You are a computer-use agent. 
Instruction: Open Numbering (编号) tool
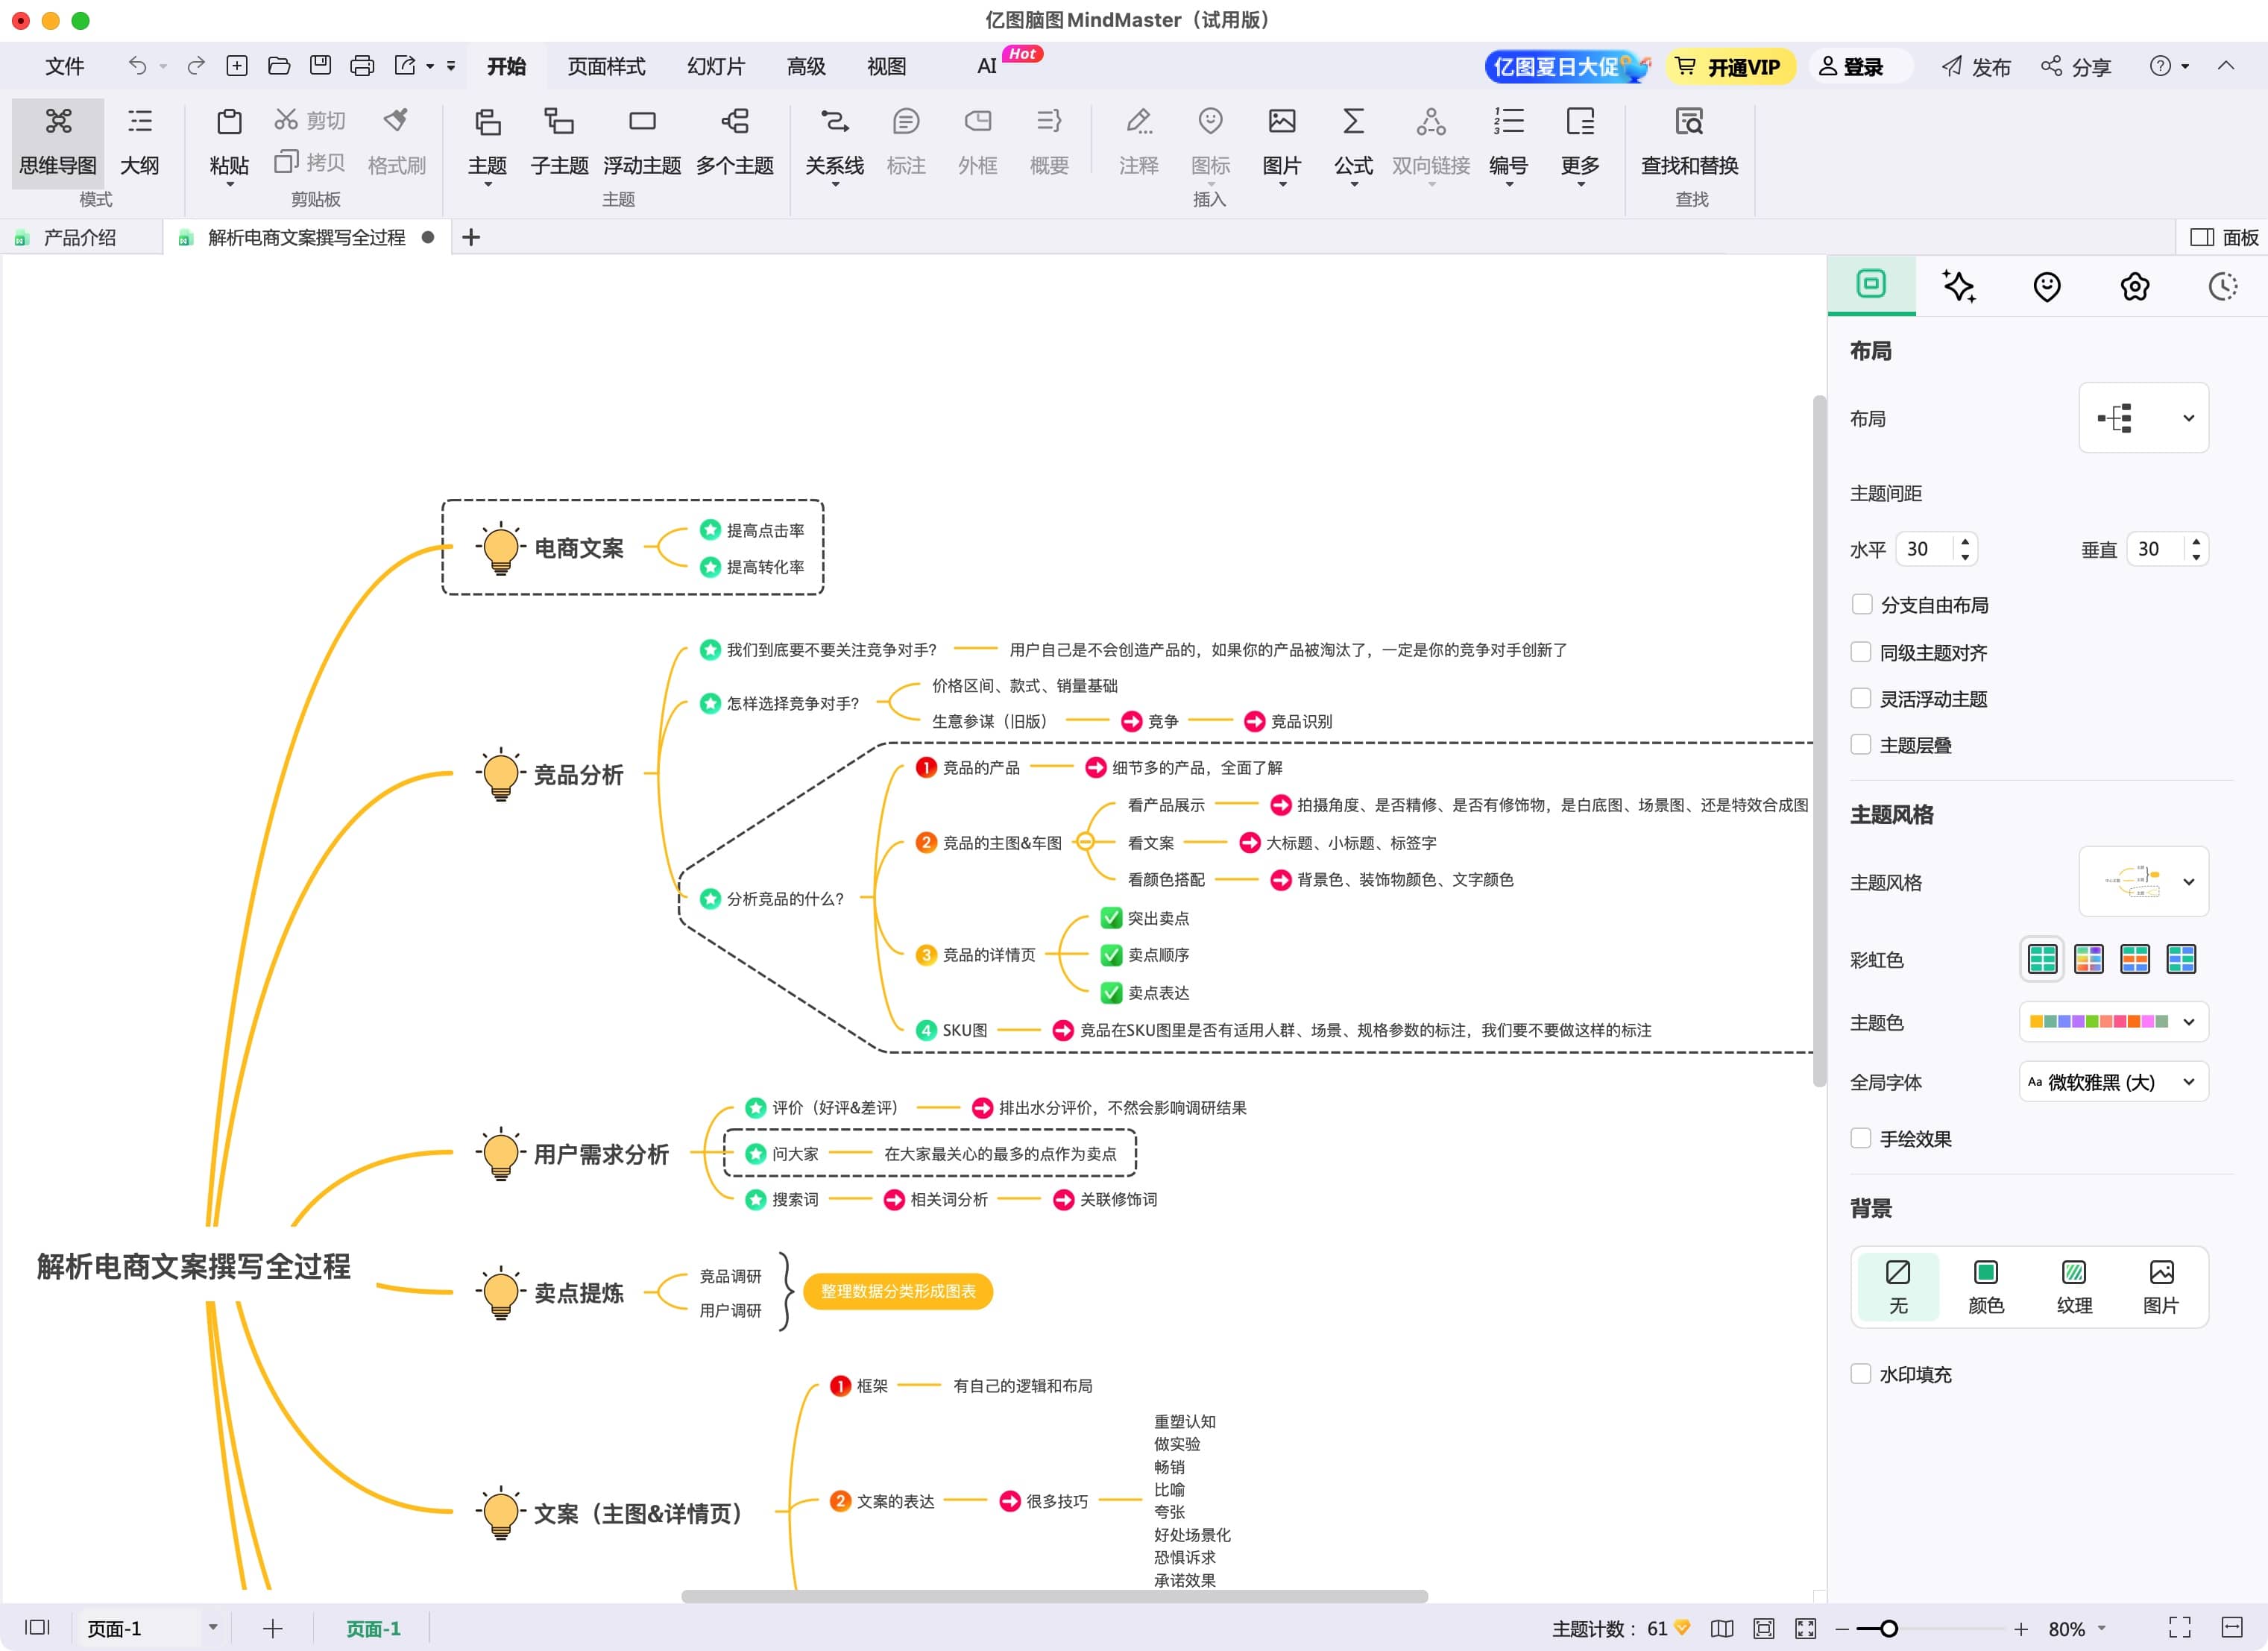tap(1509, 142)
